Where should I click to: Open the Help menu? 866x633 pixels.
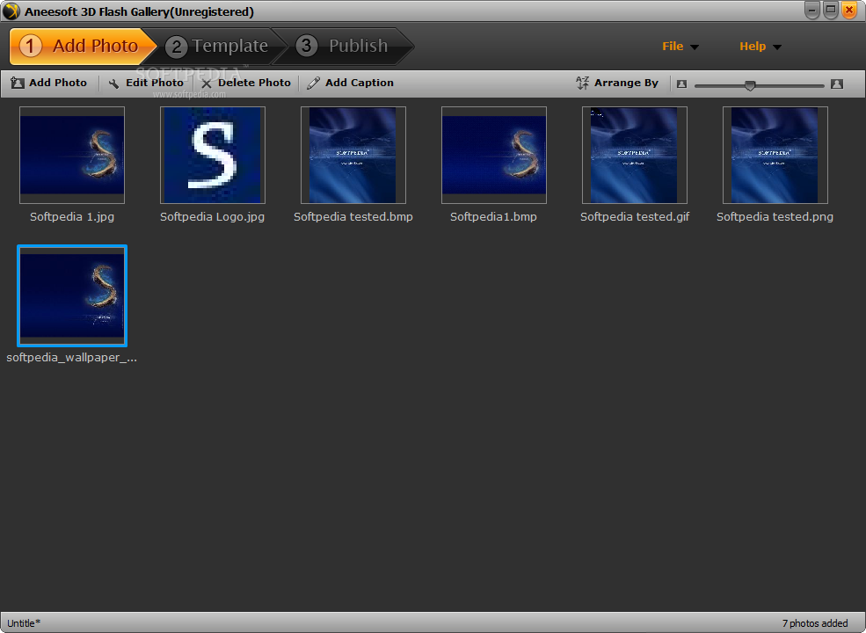coord(760,47)
